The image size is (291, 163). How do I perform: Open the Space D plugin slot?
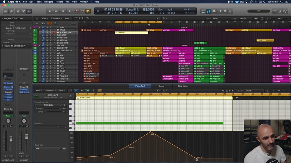coord(8,92)
